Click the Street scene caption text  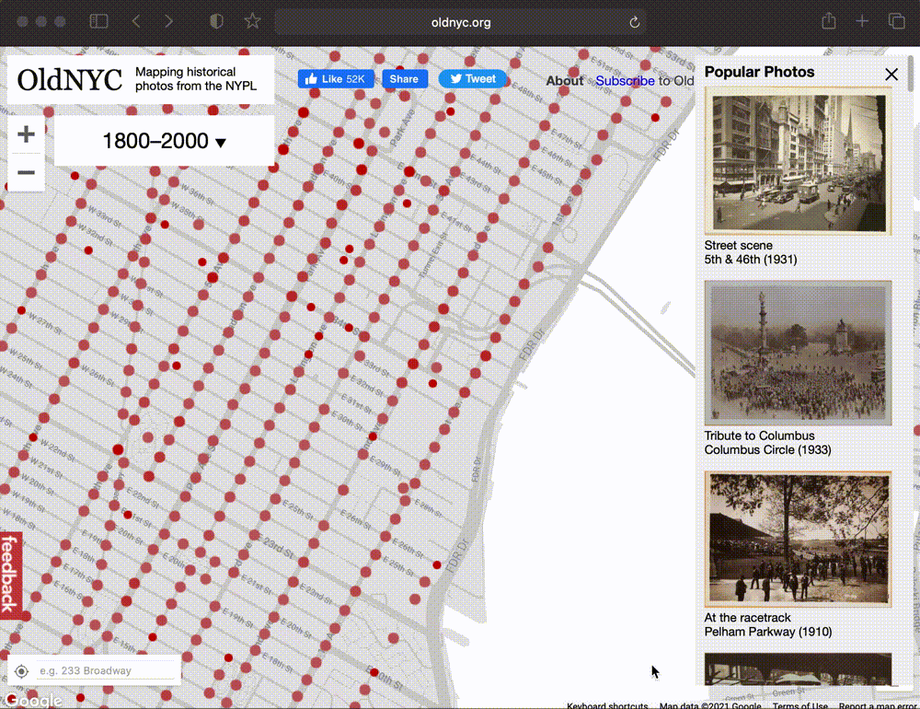[738, 246]
